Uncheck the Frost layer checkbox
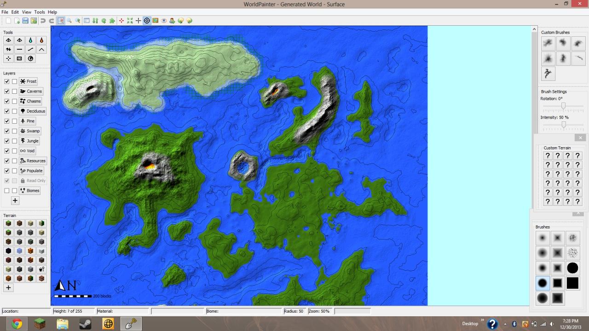The image size is (589, 331). (x=6, y=81)
